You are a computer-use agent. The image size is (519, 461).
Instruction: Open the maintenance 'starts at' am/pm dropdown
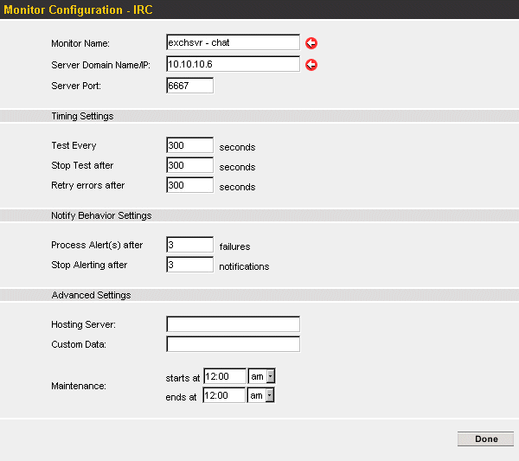[261, 376]
